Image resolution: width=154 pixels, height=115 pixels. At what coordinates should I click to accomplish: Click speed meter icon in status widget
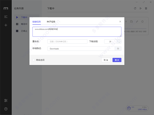129,108
